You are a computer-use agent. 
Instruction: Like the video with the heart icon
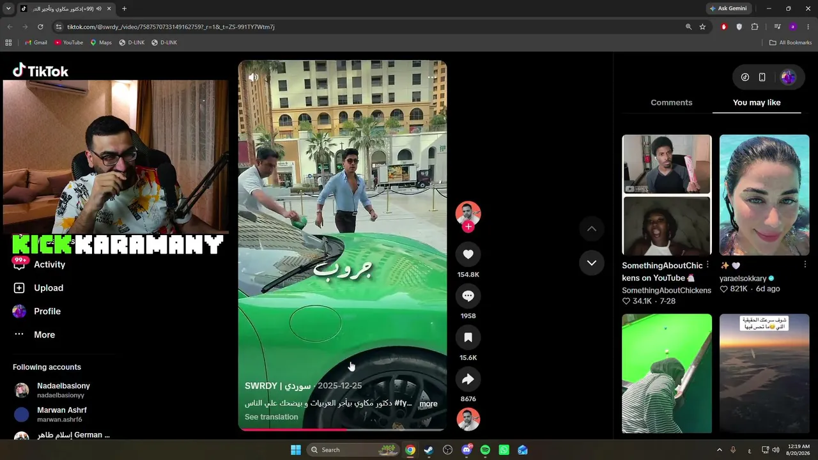tap(468, 254)
